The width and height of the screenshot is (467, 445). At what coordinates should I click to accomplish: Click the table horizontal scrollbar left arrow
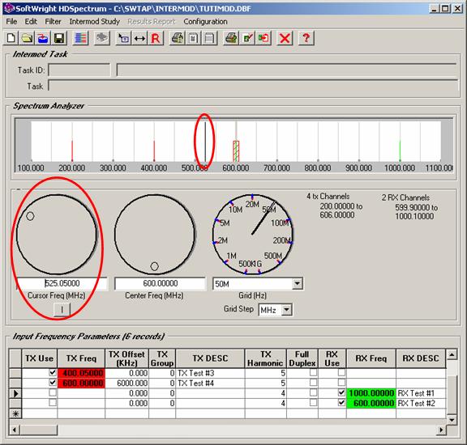(x=14, y=430)
